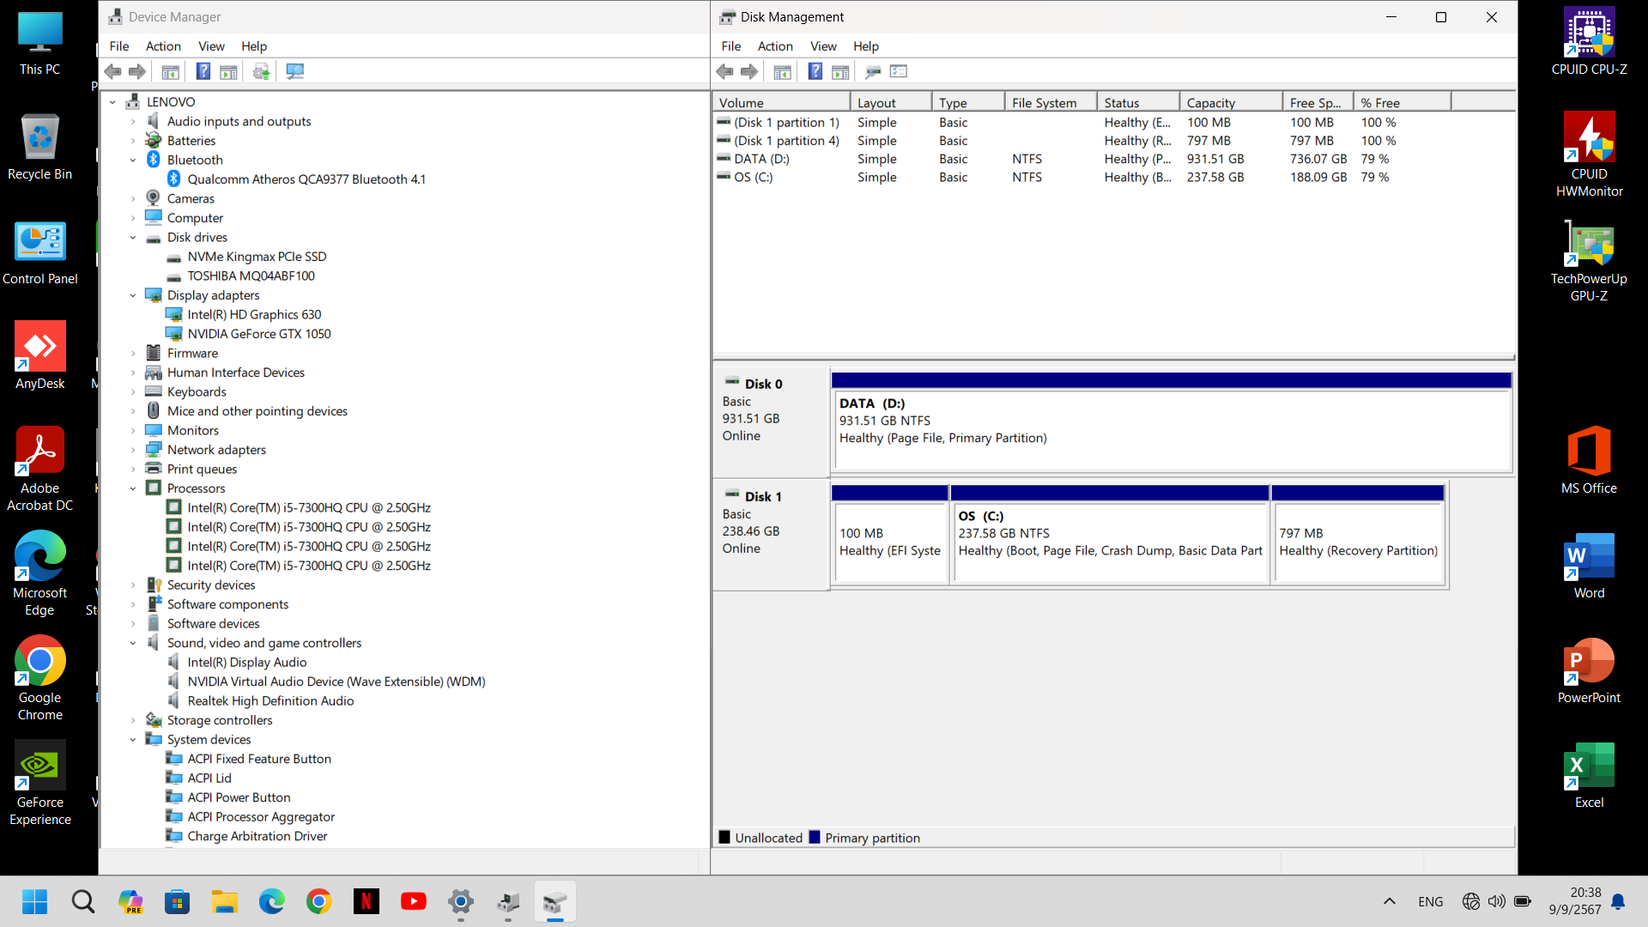Click the Free Space column header
The image size is (1648, 927).
click(1318, 103)
